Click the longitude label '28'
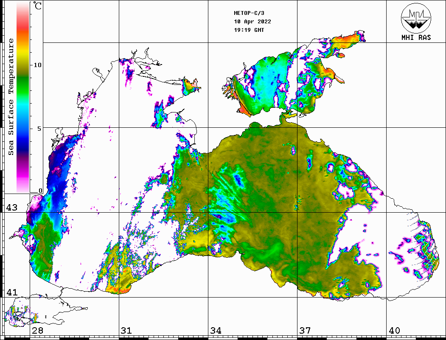446x340 pixels. pos(37,331)
